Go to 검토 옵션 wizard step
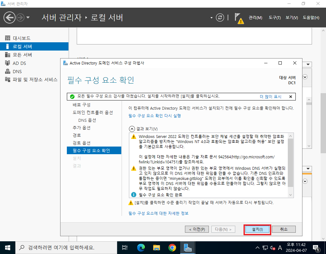Viewport: 326px width, 254px height. point(81,143)
